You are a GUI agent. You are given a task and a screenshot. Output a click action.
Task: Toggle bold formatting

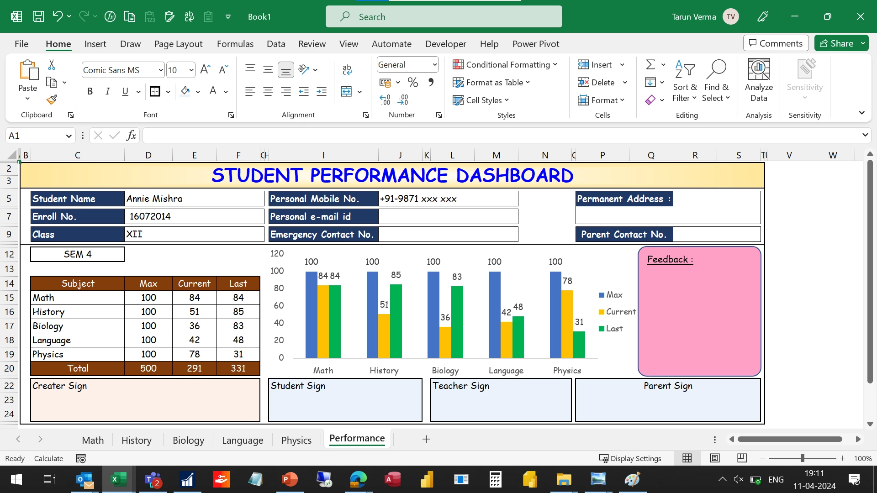point(90,92)
